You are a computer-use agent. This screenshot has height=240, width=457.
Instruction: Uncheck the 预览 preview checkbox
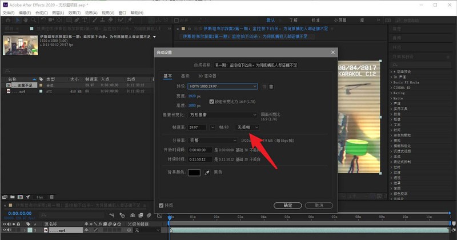click(x=162, y=205)
